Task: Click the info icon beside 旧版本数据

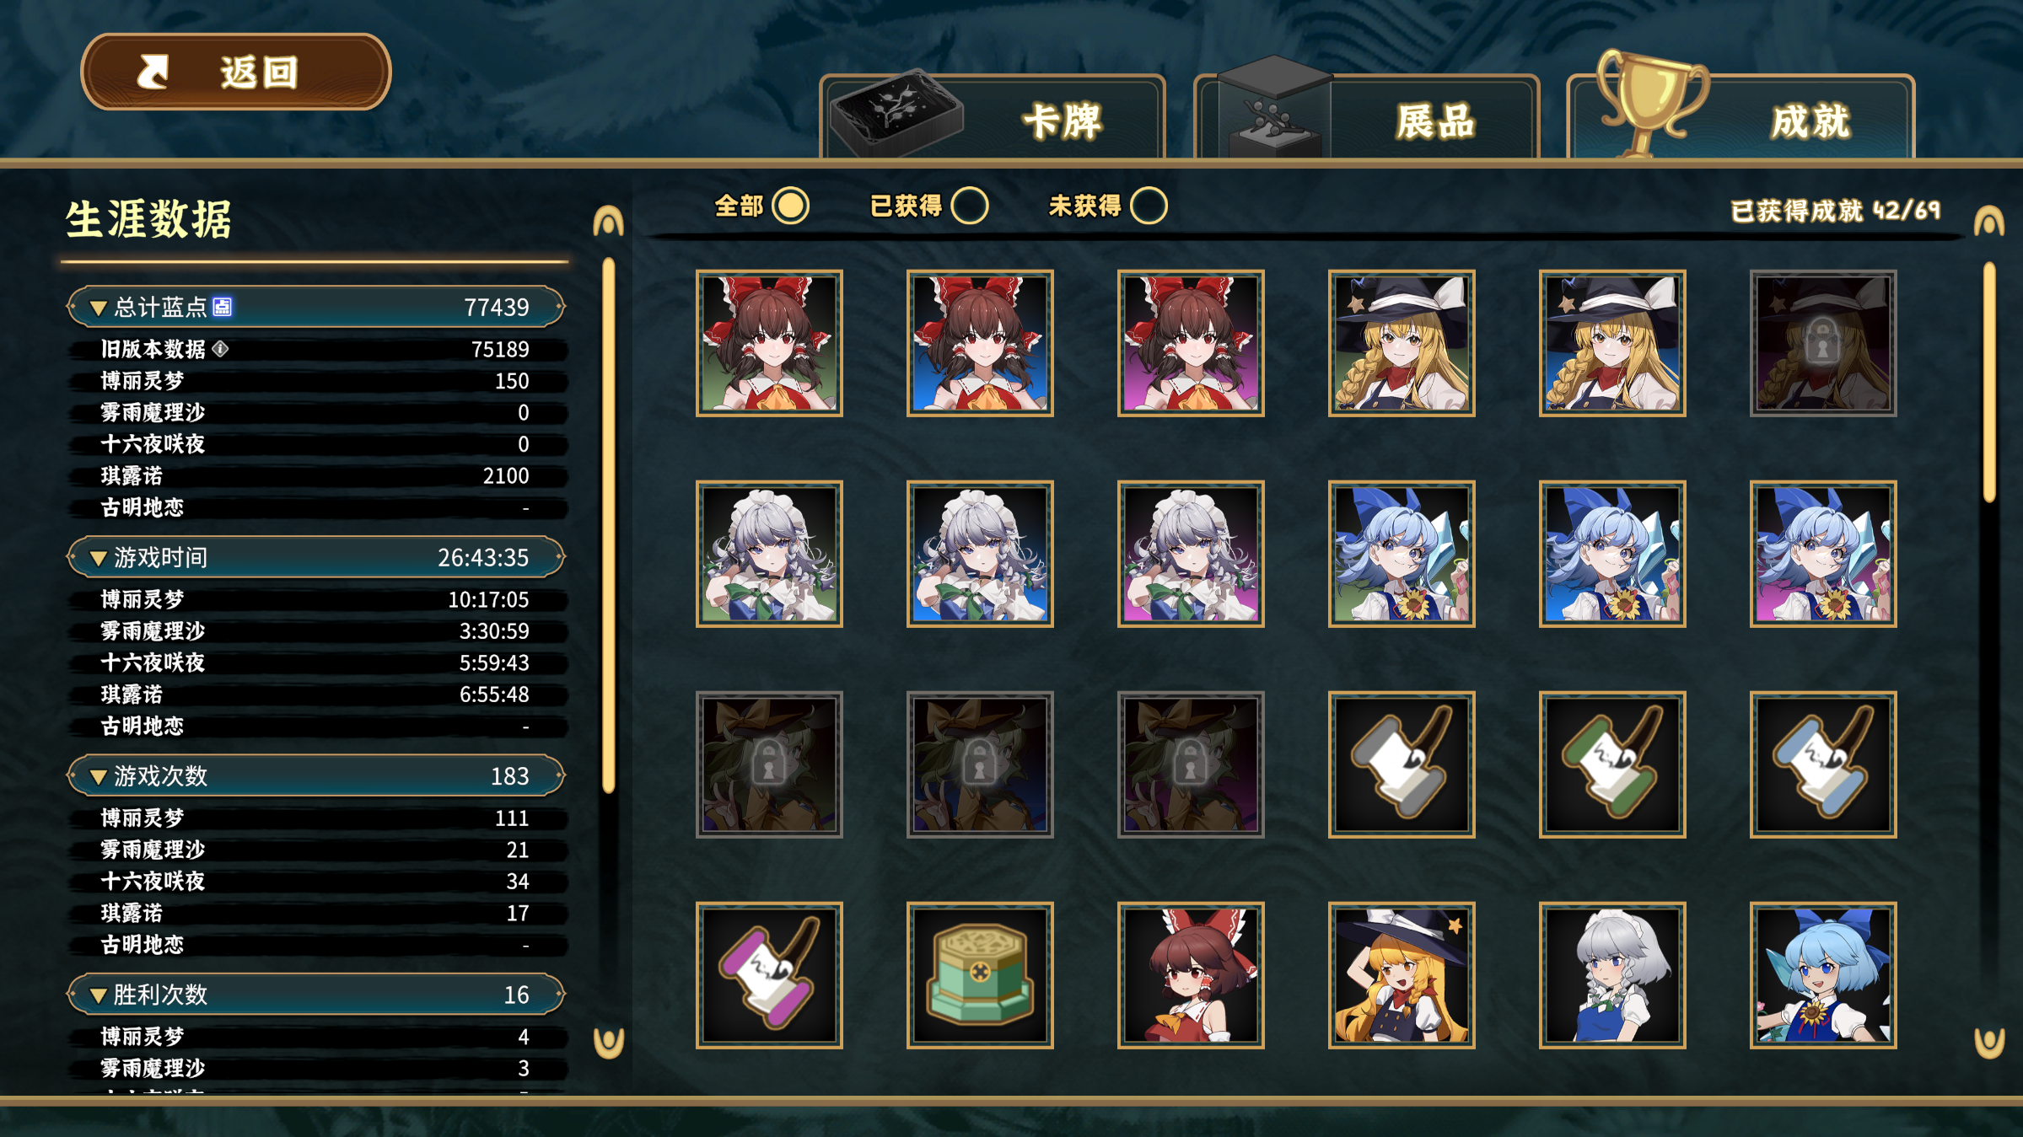Action: [x=220, y=349]
